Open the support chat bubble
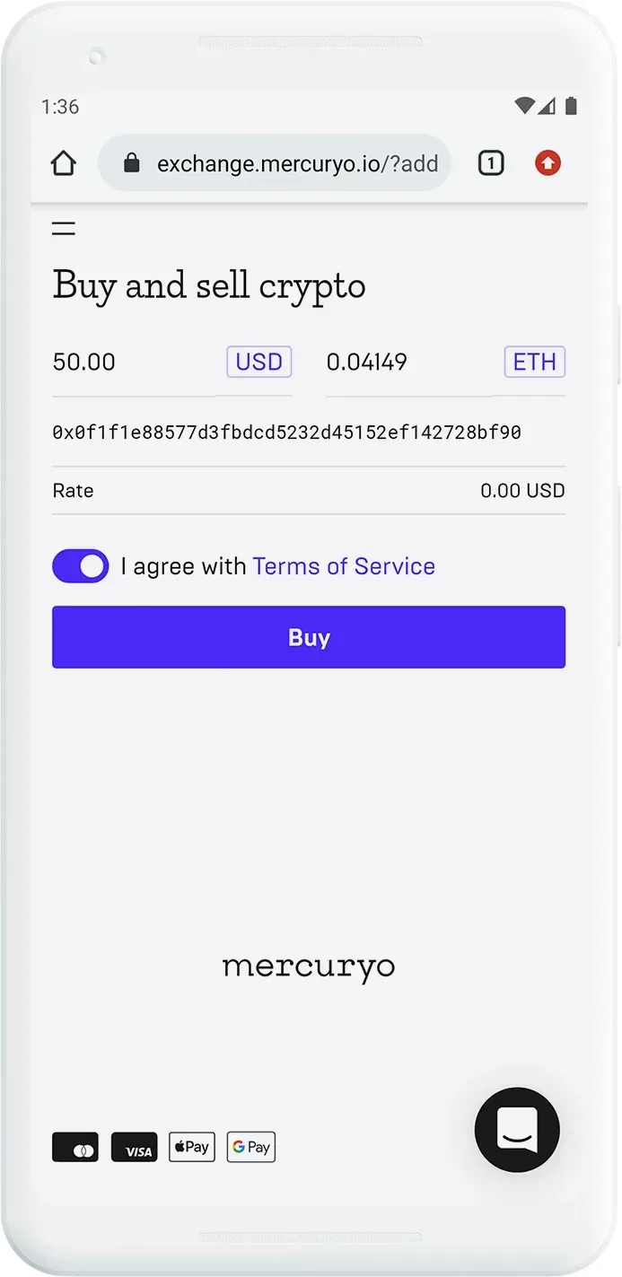The image size is (622, 1277). (x=517, y=1130)
